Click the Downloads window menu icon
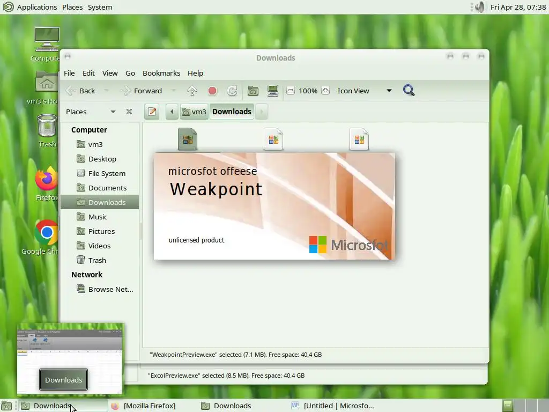This screenshot has width=549, height=412. 68,56
